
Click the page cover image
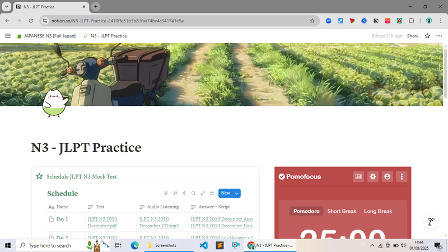tap(221, 74)
